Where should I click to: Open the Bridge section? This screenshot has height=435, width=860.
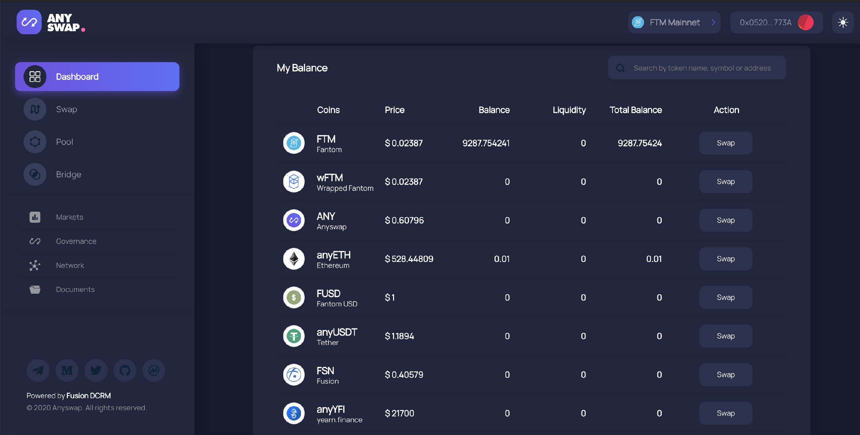click(69, 174)
